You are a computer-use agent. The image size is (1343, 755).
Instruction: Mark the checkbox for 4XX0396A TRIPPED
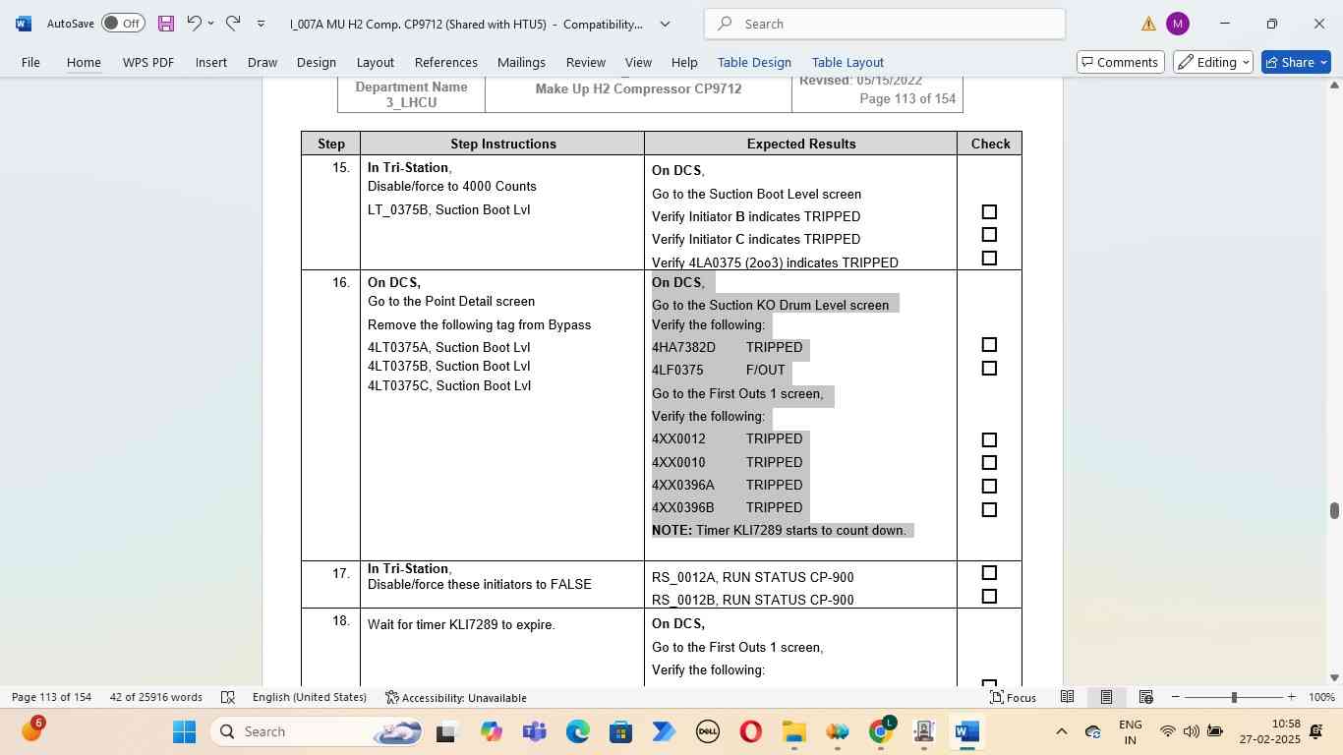(989, 487)
